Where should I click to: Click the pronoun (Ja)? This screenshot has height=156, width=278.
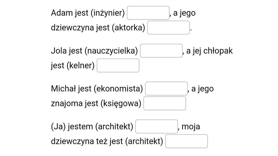[x=58, y=127]
